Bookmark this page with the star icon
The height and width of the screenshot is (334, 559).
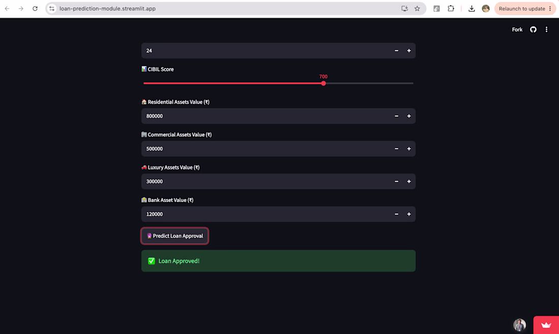417,9
